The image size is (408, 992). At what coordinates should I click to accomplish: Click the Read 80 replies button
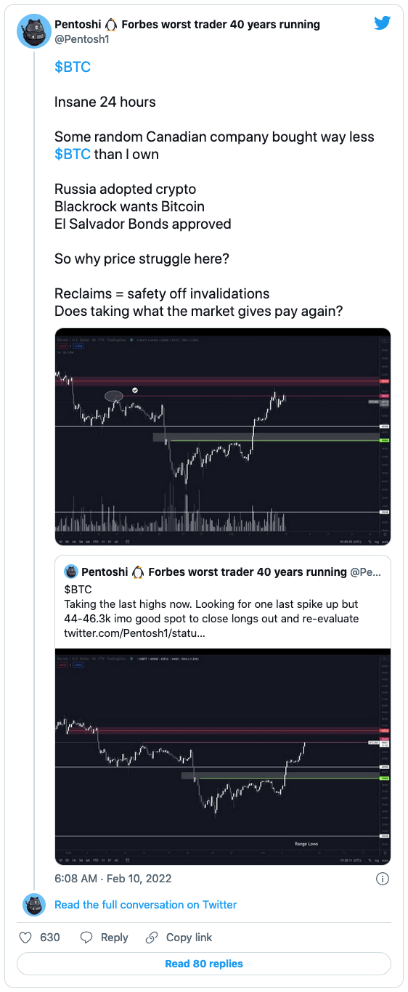(x=204, y=964)
